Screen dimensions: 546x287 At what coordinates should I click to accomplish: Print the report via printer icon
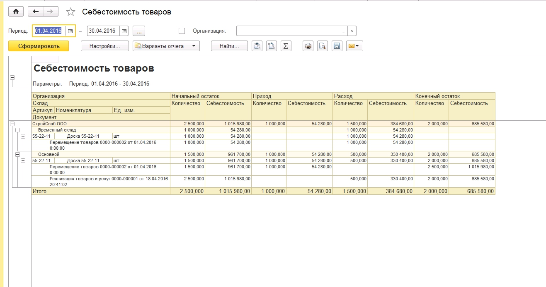point(308,46)
